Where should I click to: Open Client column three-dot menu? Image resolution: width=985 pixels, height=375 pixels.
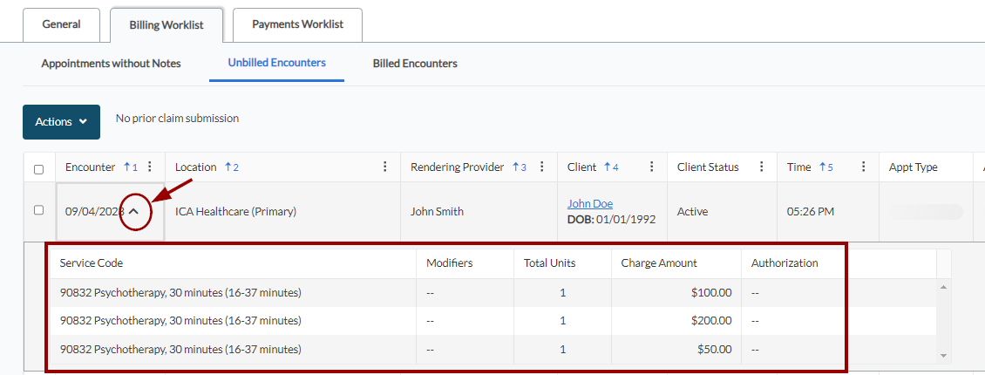pos(651,167)
